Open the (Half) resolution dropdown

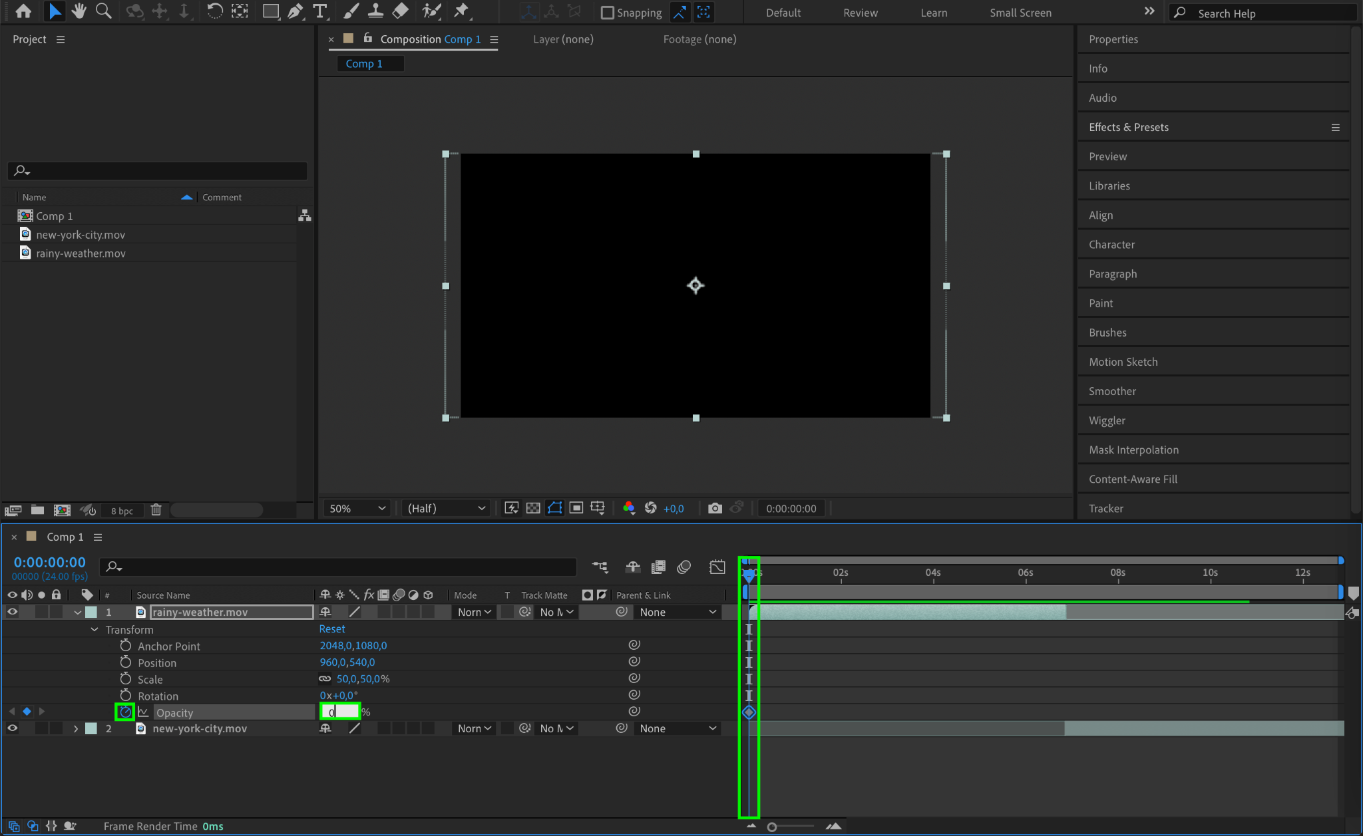(446, 508)
